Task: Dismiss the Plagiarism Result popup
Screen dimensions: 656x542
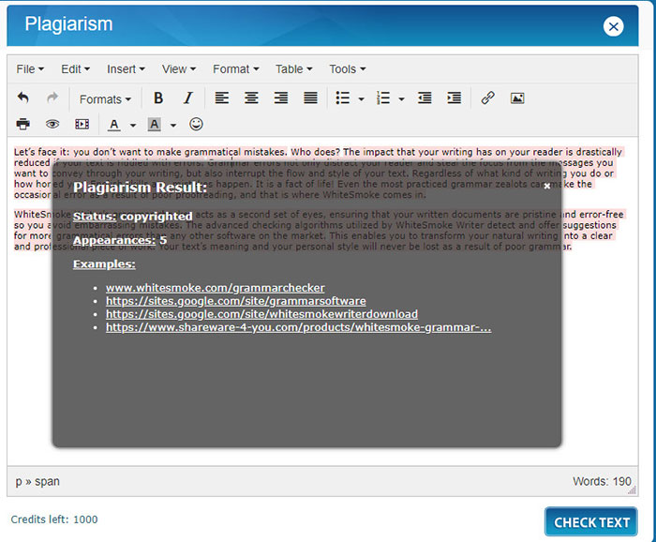Action: 546,187
